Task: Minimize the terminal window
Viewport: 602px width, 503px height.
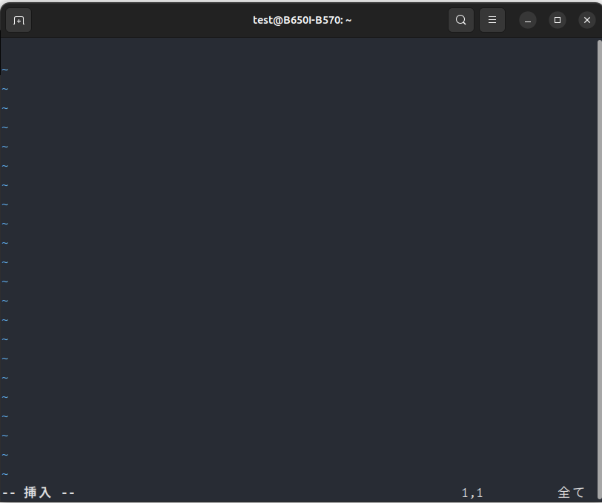Action: click(x=528, y=20)
